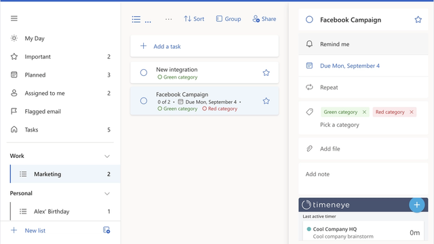Open Tasks list
The height and width of the screenshot is (244, 434).
[x=60, y=129]
